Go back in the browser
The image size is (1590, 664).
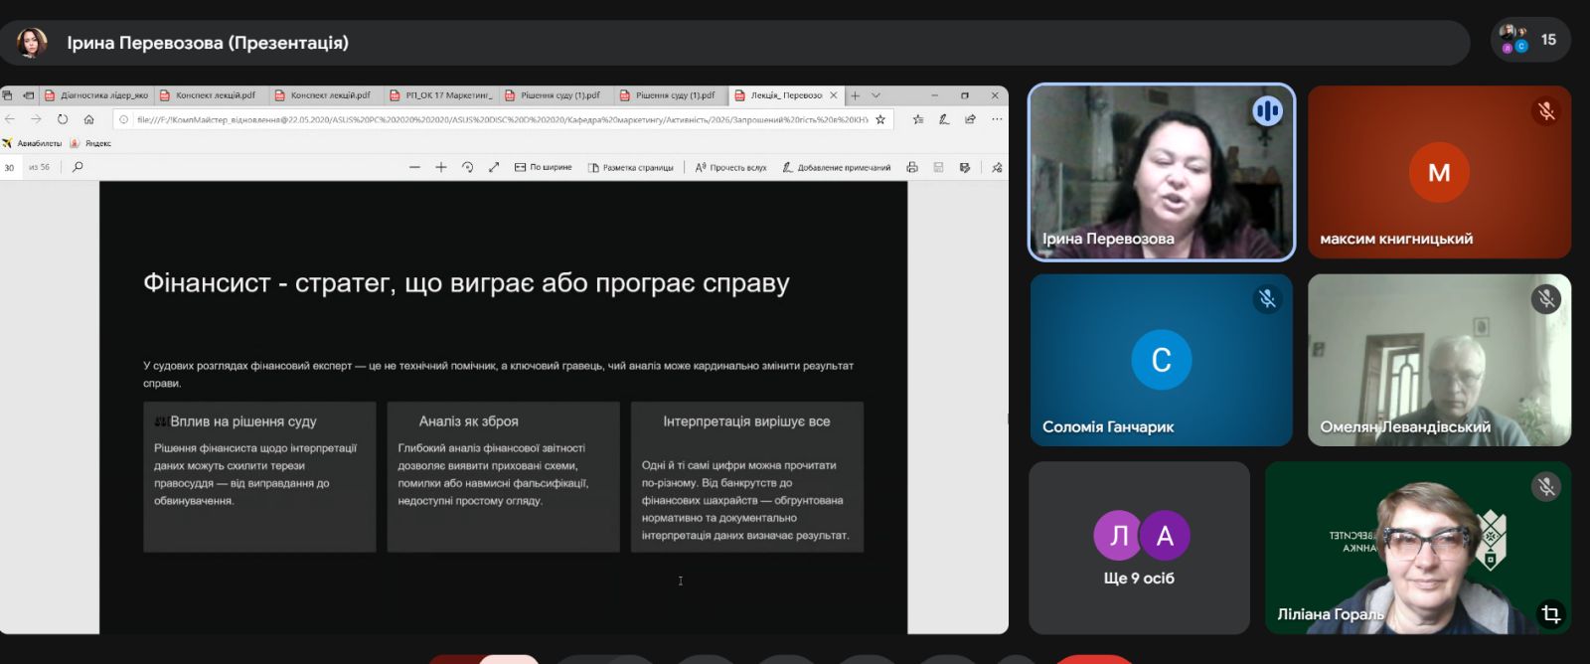[x=10, y=119]
